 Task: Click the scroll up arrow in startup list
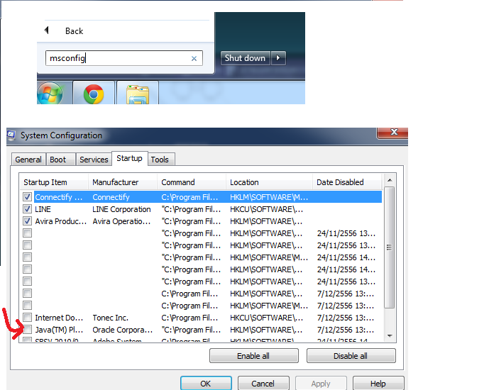click(390, 180)
